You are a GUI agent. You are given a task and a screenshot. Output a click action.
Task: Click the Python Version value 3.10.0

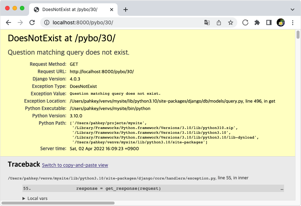coord(76,116)
